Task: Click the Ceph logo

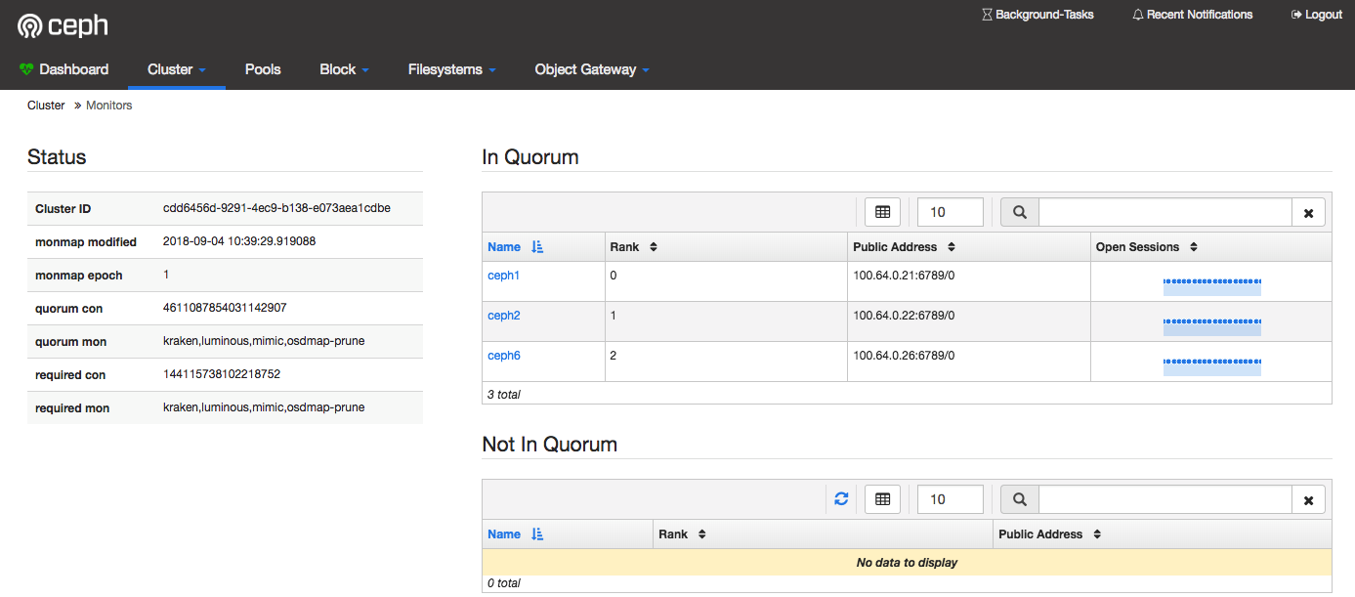Action: pyautogui.click(x=63, y=25)
